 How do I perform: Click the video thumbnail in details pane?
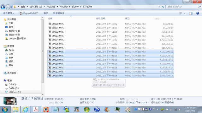pos(10,101)
